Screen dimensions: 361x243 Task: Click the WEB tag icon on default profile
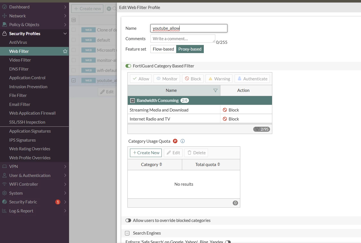88,40
